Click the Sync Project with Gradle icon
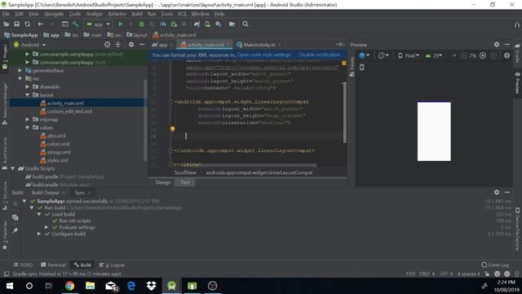Viewport: 522px width, 294px height. [197, 24]
